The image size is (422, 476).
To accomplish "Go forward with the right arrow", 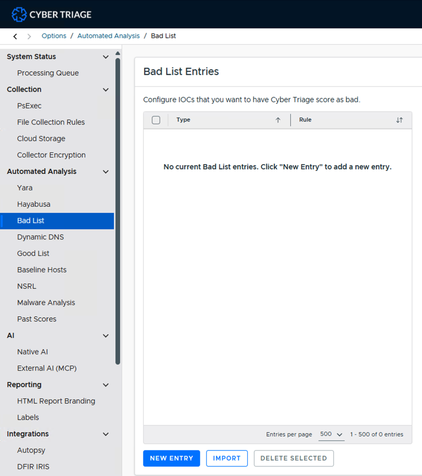I will click(x=29, y=36).
